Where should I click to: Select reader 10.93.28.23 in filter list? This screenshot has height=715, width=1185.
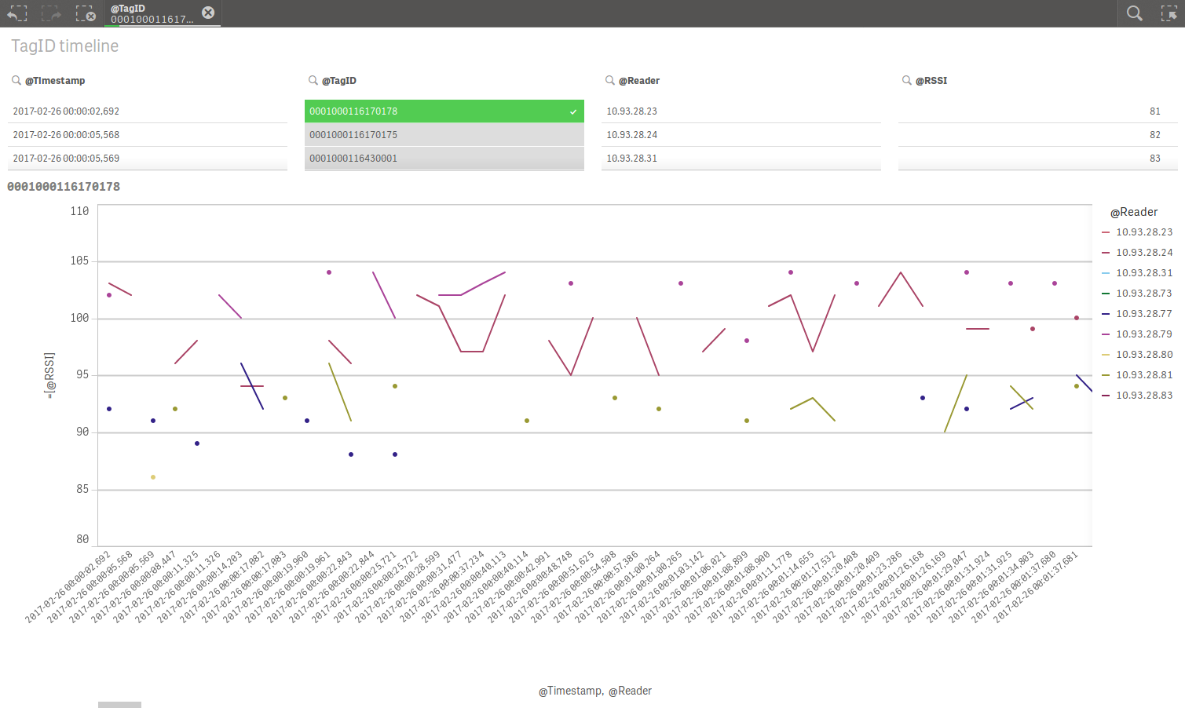tap(741, 111)
